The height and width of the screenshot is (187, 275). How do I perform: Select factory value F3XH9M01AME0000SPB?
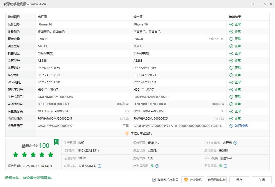coord(55,97)
